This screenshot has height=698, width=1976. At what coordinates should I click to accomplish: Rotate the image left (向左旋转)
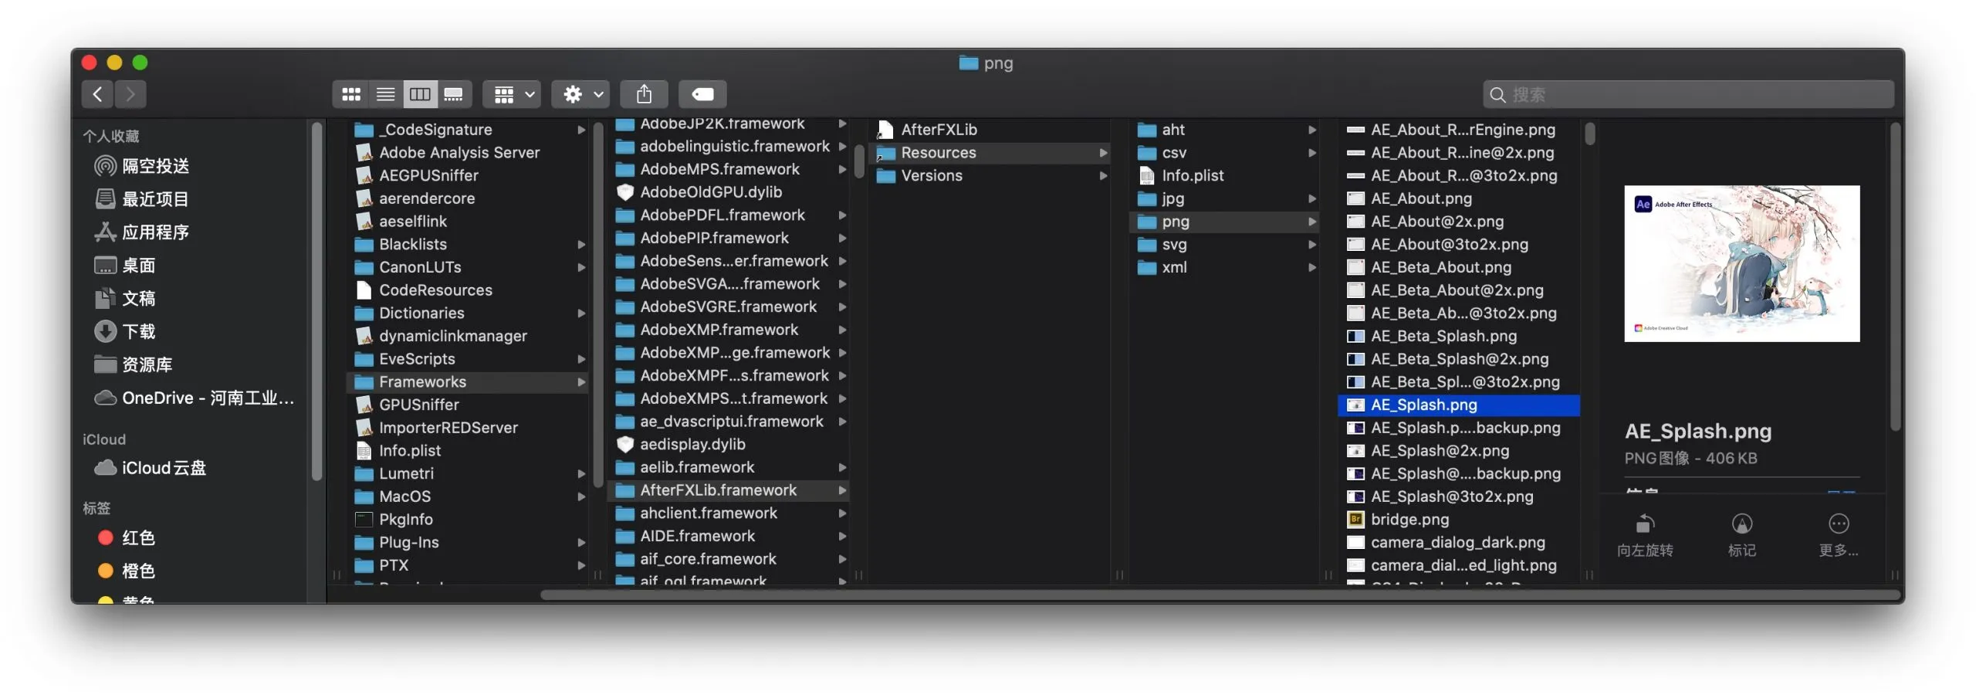point(1644,535)
